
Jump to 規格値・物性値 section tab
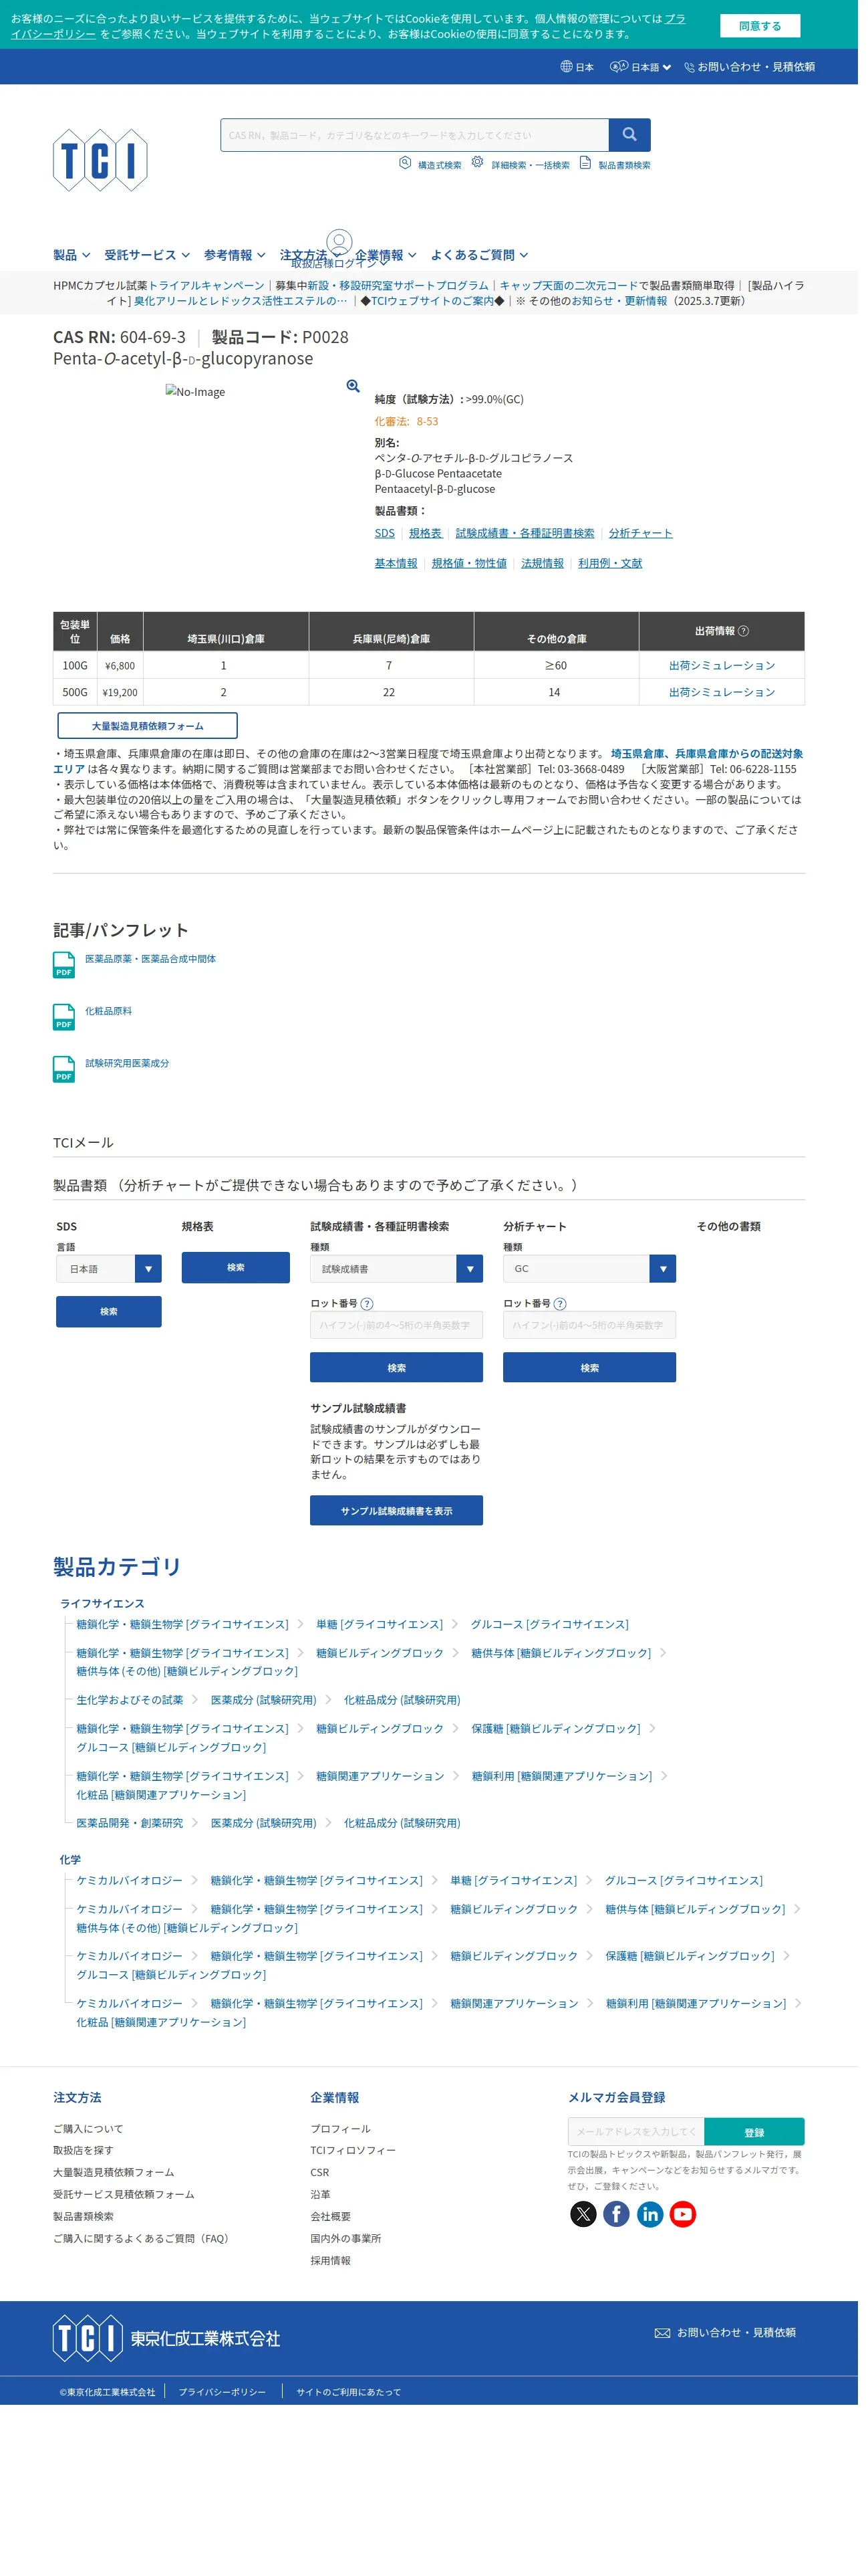tap(468, 563)
